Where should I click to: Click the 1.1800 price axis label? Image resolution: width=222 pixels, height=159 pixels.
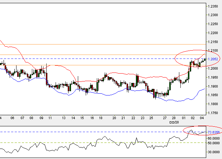tap(213, 104)
